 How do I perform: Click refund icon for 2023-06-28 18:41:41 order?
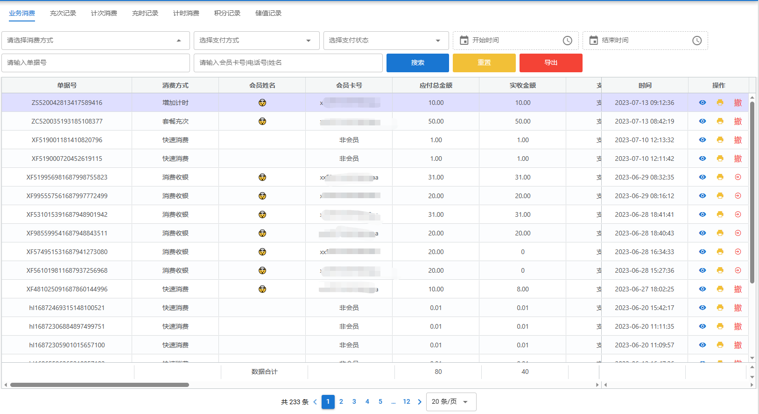(738, 214)
